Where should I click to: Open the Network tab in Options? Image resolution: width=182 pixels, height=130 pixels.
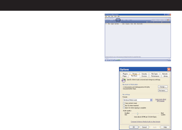pos(165,74)
